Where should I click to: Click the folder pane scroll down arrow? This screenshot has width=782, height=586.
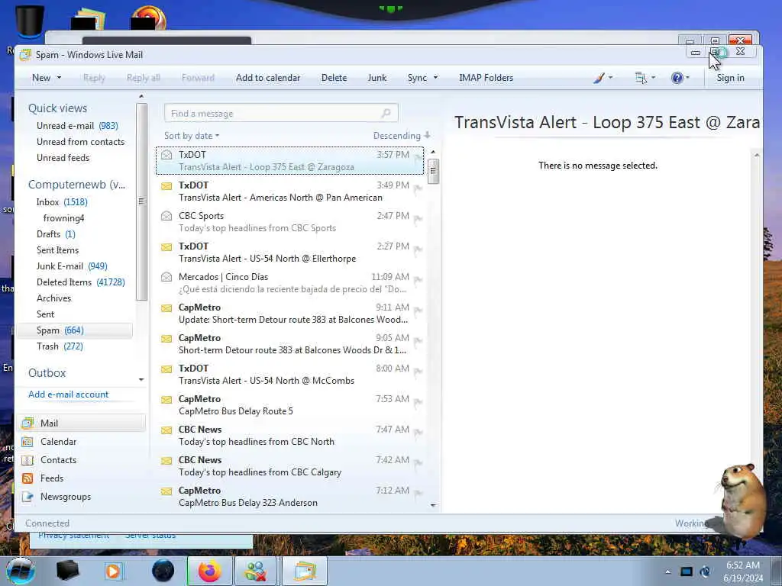coord(141,380)
